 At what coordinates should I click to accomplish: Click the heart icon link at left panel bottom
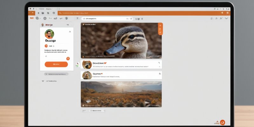tap(43, 81)
